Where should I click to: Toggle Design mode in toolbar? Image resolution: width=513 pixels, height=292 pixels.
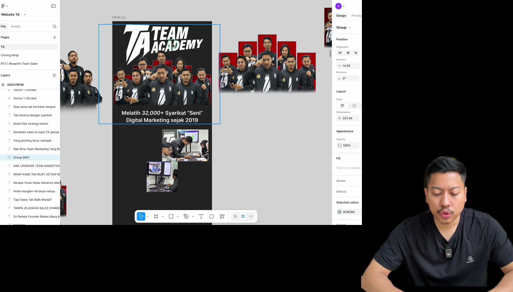pyautogui.click(x=243, y=217)
